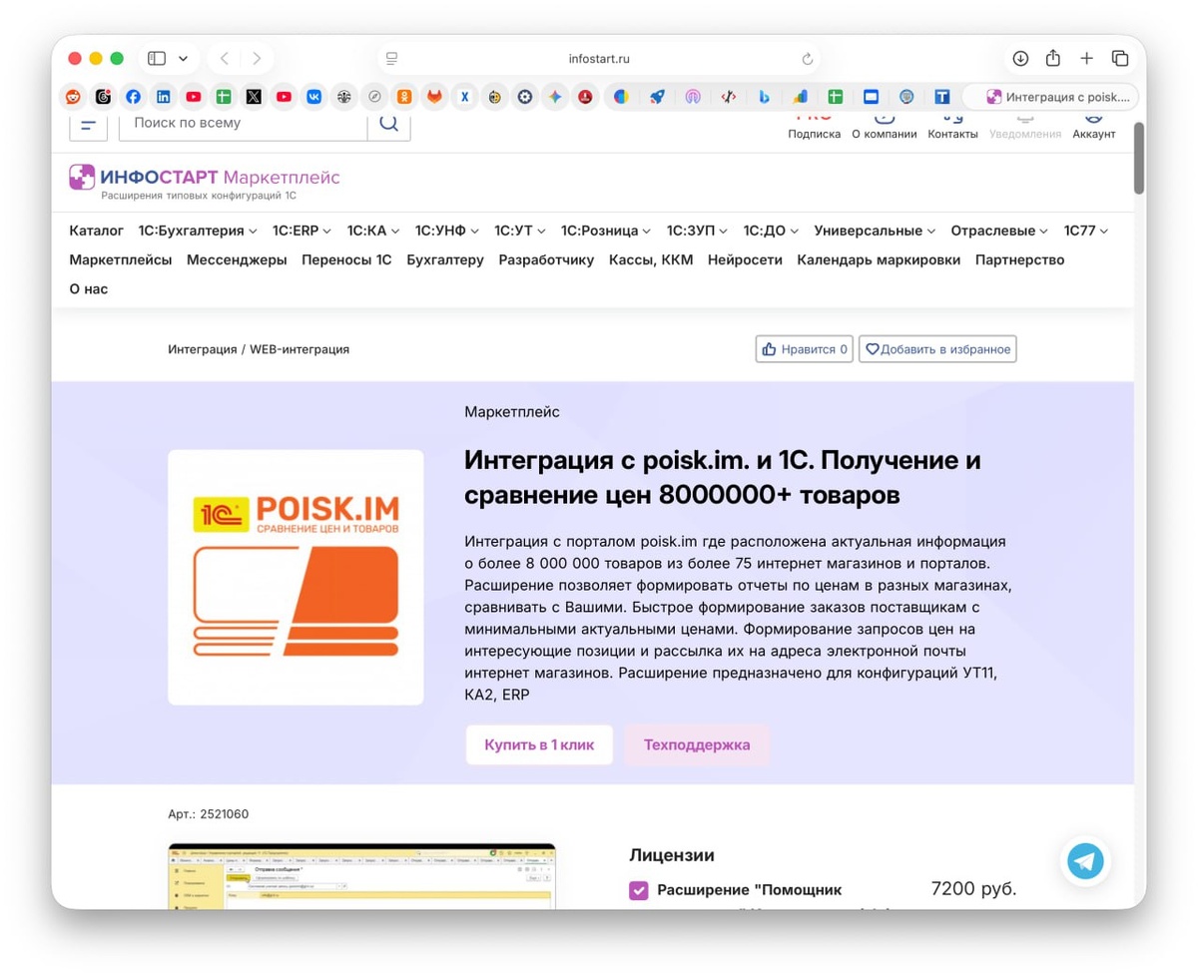Image resolution: width=1198 pixels, height=977 pixels.
Task: Go back to previous page
Action: tap(225, 59)
